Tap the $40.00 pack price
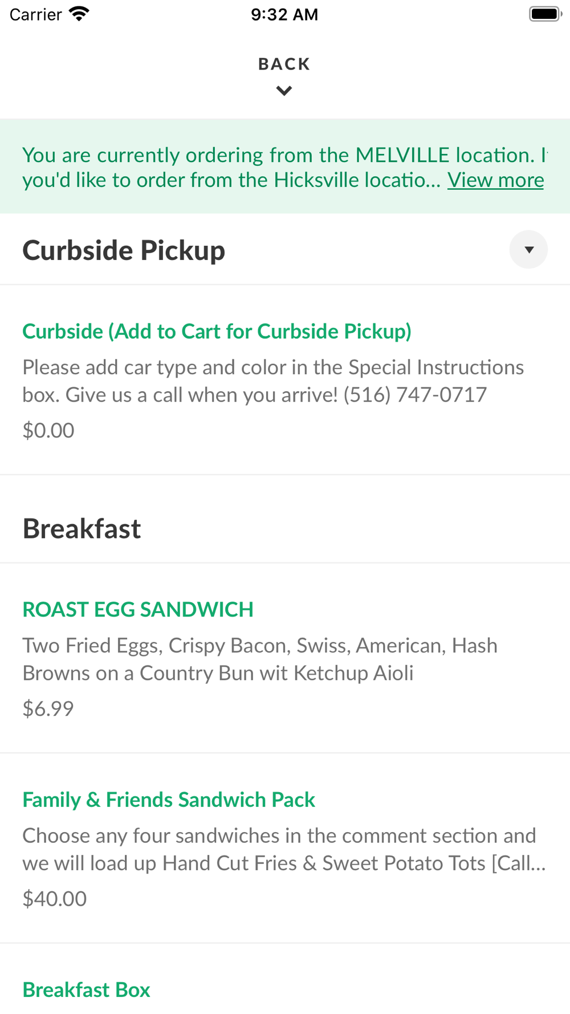This screenshot has width=570, height=1014. point(55,899)
